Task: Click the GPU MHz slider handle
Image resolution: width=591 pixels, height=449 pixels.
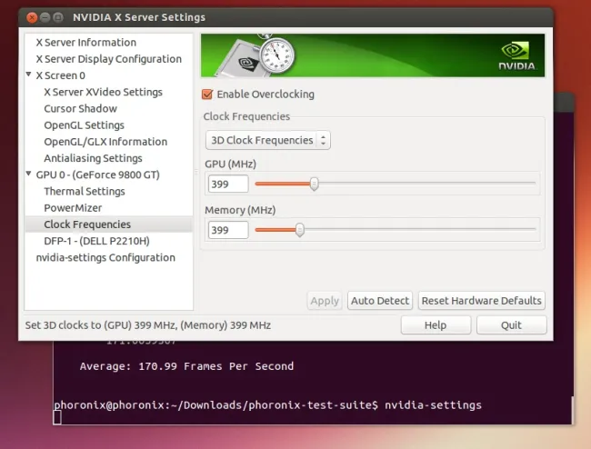Action: (x=314, y=184)
